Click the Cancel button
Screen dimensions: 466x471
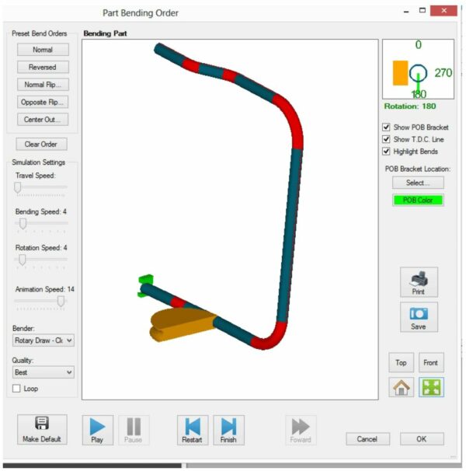368,439
